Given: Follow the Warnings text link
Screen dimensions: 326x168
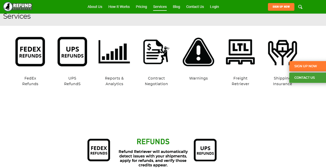Looking at the screenshot, I should point(199,78).
